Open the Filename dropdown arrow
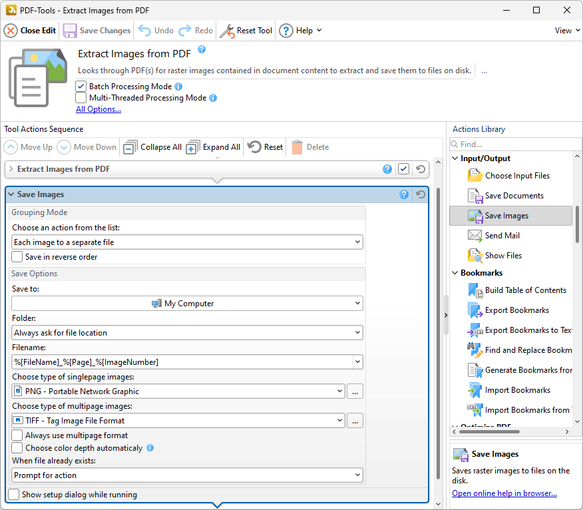 pyautogui.click(x=357, y=362)
